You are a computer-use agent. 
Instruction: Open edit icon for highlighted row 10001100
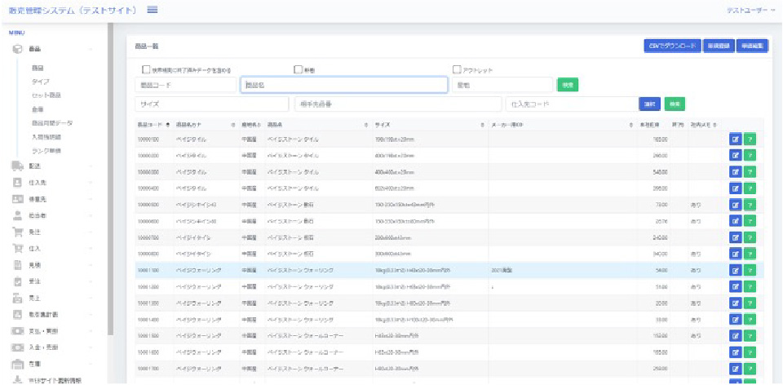[x=734, y=269]
